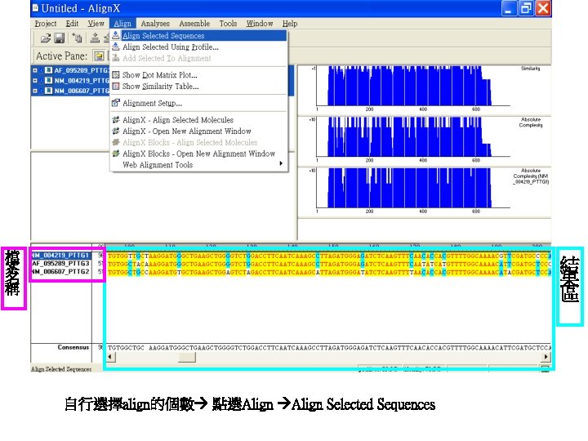Click the Open project toolbar icon

click(x=46, y=38)
